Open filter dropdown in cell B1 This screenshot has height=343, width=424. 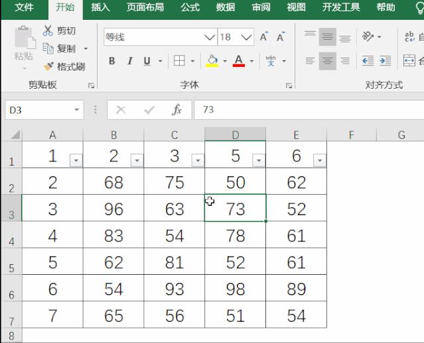tap(137, 160)
